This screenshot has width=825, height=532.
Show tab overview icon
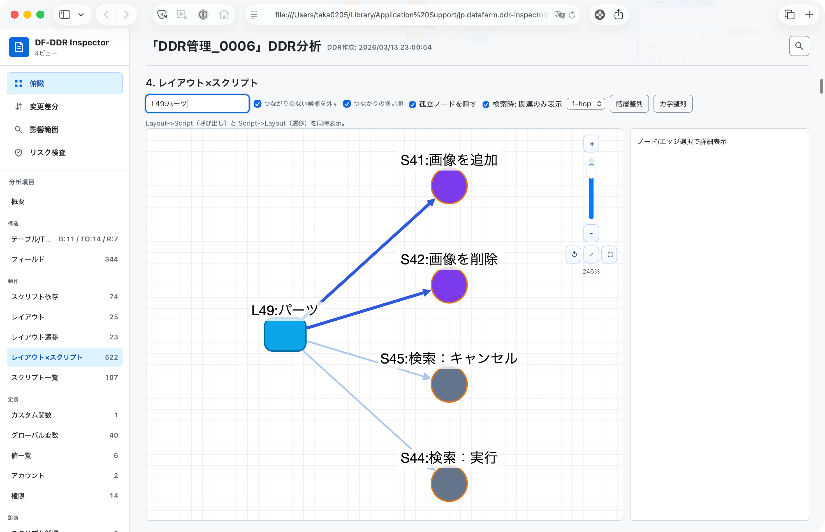click(x=789, y=15)
